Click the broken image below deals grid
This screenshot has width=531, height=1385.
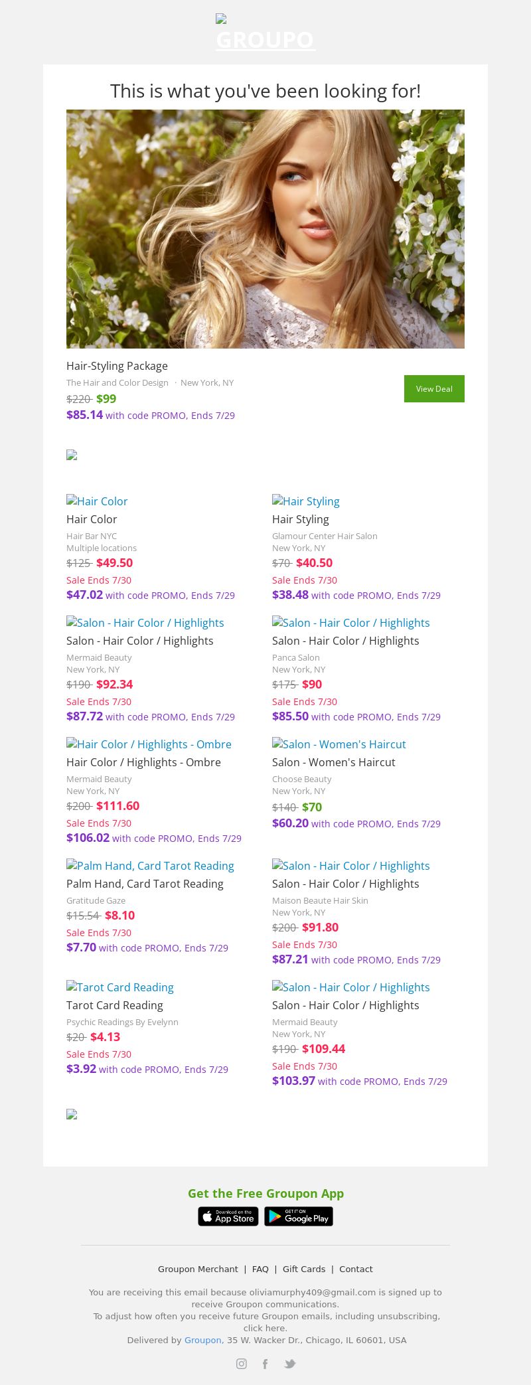(x=72, y=1114)
